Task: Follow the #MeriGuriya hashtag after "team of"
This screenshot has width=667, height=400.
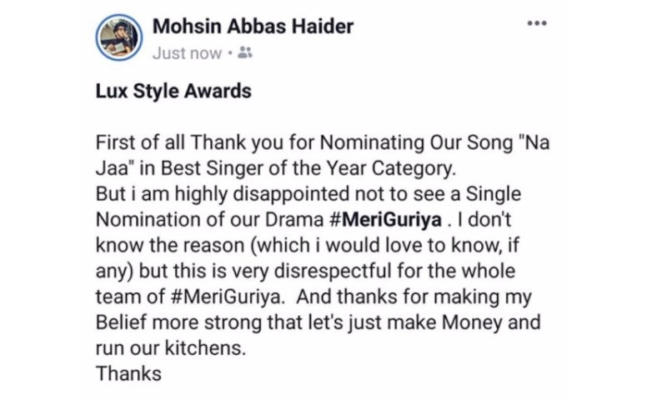Action: 227,297
